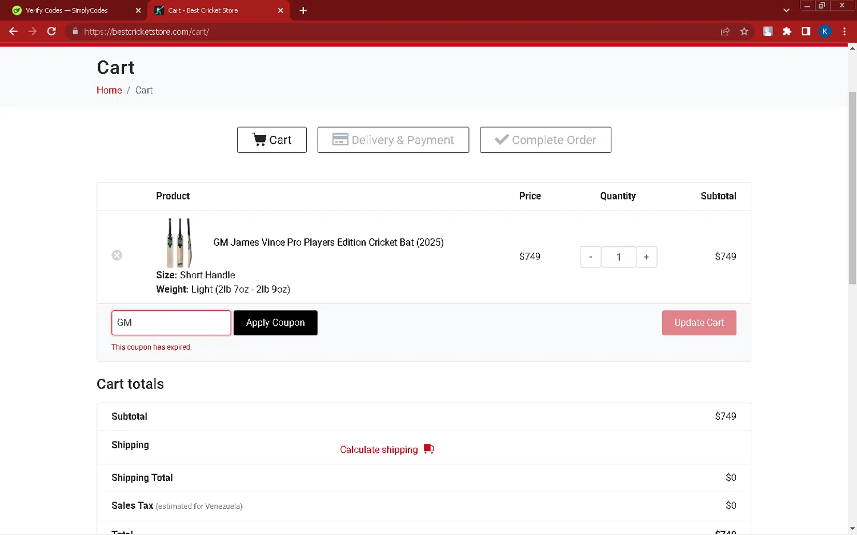Open the Complete Order step
This screenshot has height=535, width=857.
546,140
